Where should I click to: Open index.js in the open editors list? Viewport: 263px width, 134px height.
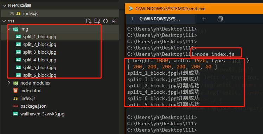coord(31,14)
